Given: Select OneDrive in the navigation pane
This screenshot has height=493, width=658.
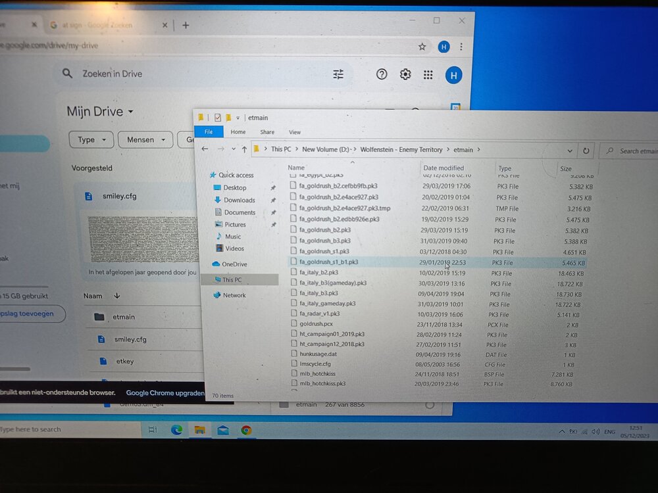Looking at the screenshot, I should (x=234, y=264).
